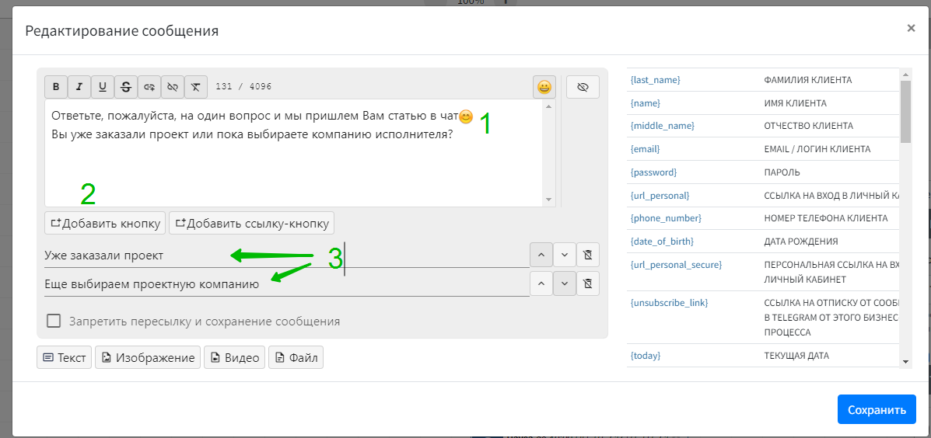Screen dimensions: 931x438
Task: Delete the "Уже заказали проект" button row
Action: (588, 255)
